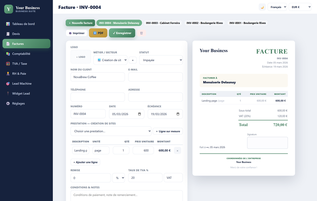The height and width of the screenshot is (201, 317).
Task: Open the Comptabilité section
Action: (26, 54)
